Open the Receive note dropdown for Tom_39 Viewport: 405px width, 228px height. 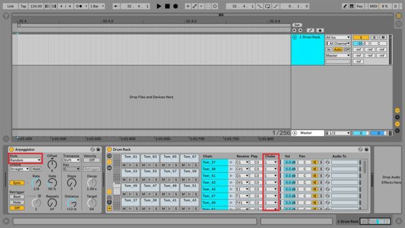click(x=242, y=169)
